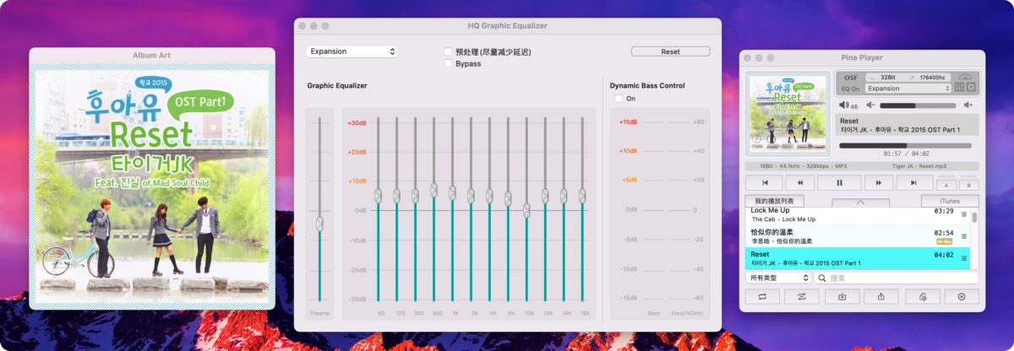
Task: Switch to the 我的播放列表 tab
Action: coord(774,201)
